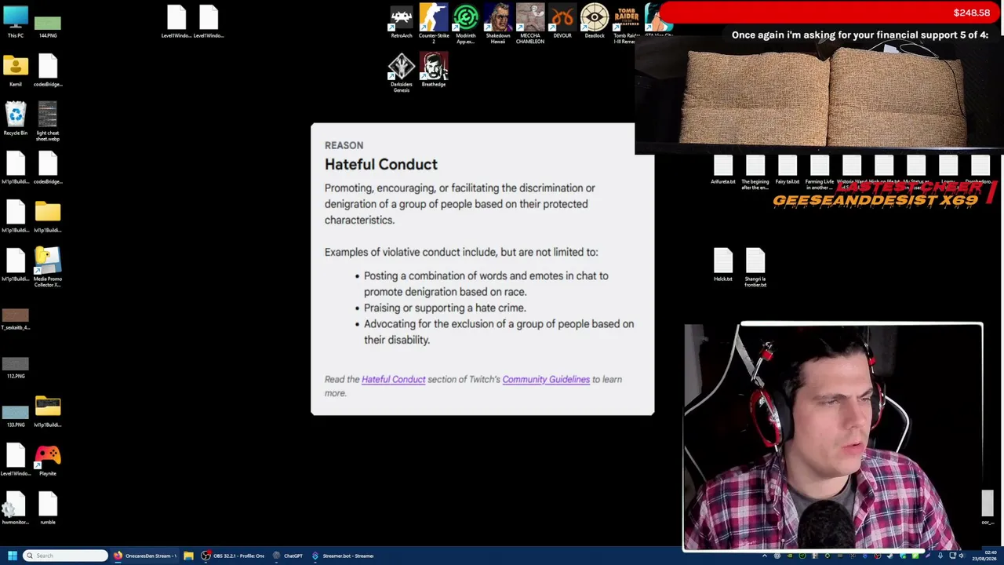This screenshot has height=565, width=1004.
Task: Launch the DEVOUR game shortcut
Action: (562, 21)
